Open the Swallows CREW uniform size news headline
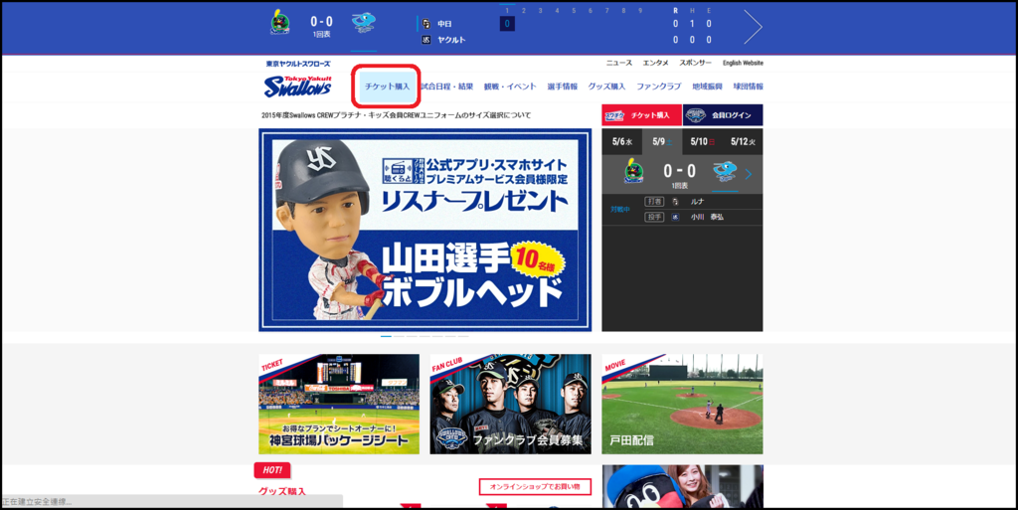Image resolution: width=1018 pixels, height=510 pixels. point(396,115)
